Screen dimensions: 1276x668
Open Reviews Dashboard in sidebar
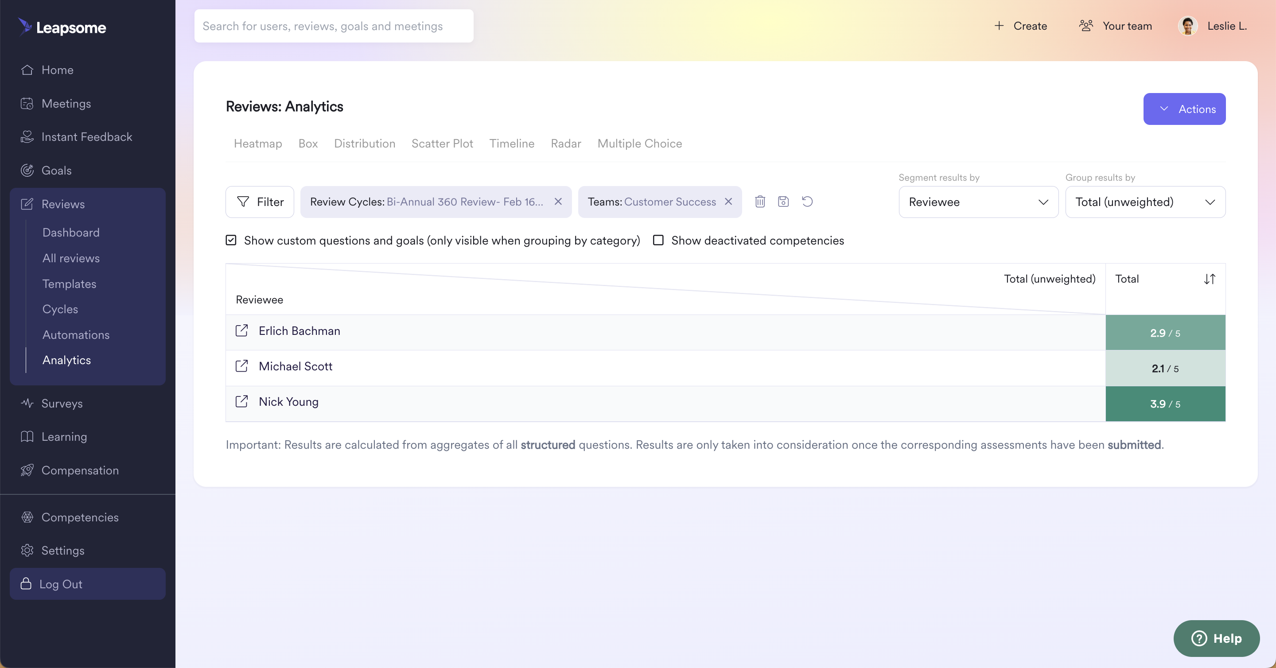click(71, 233)
